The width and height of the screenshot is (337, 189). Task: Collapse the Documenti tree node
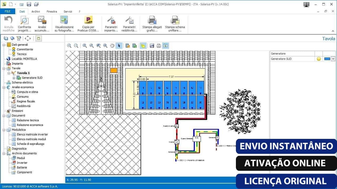click(x=4, y=115)
